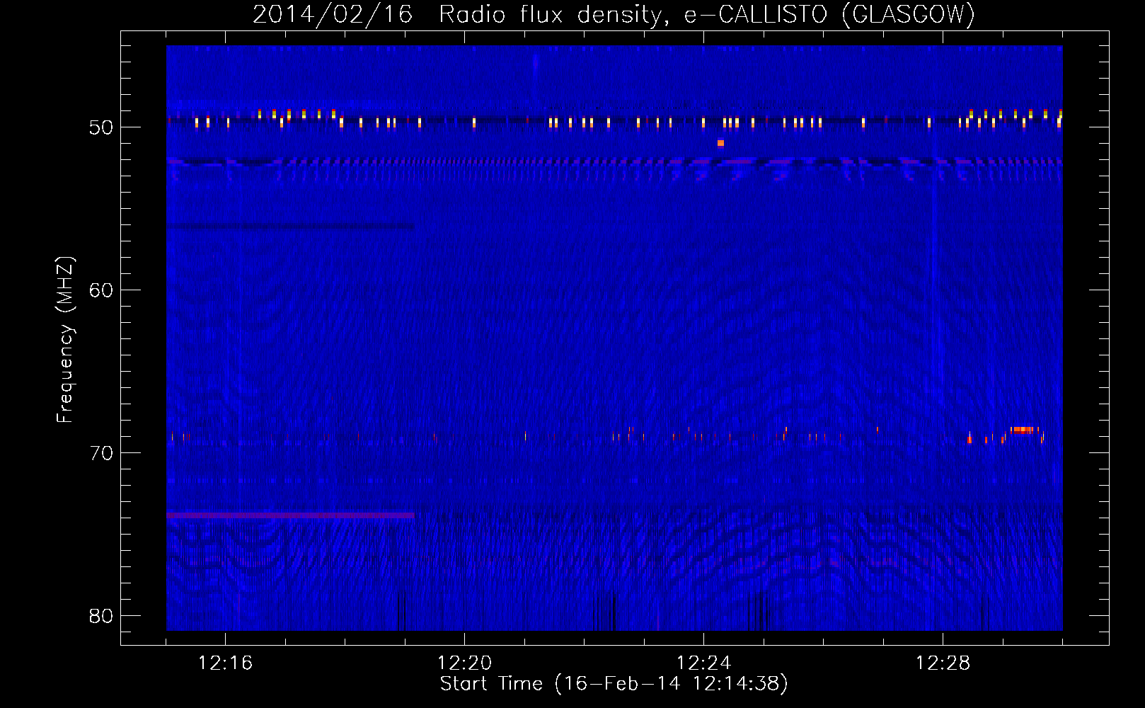Screen dimensions: 1145x708
Task: Click the 'Start Time (16-Feb-14 12:14:38)' label
Action: (x=614, y=683)
